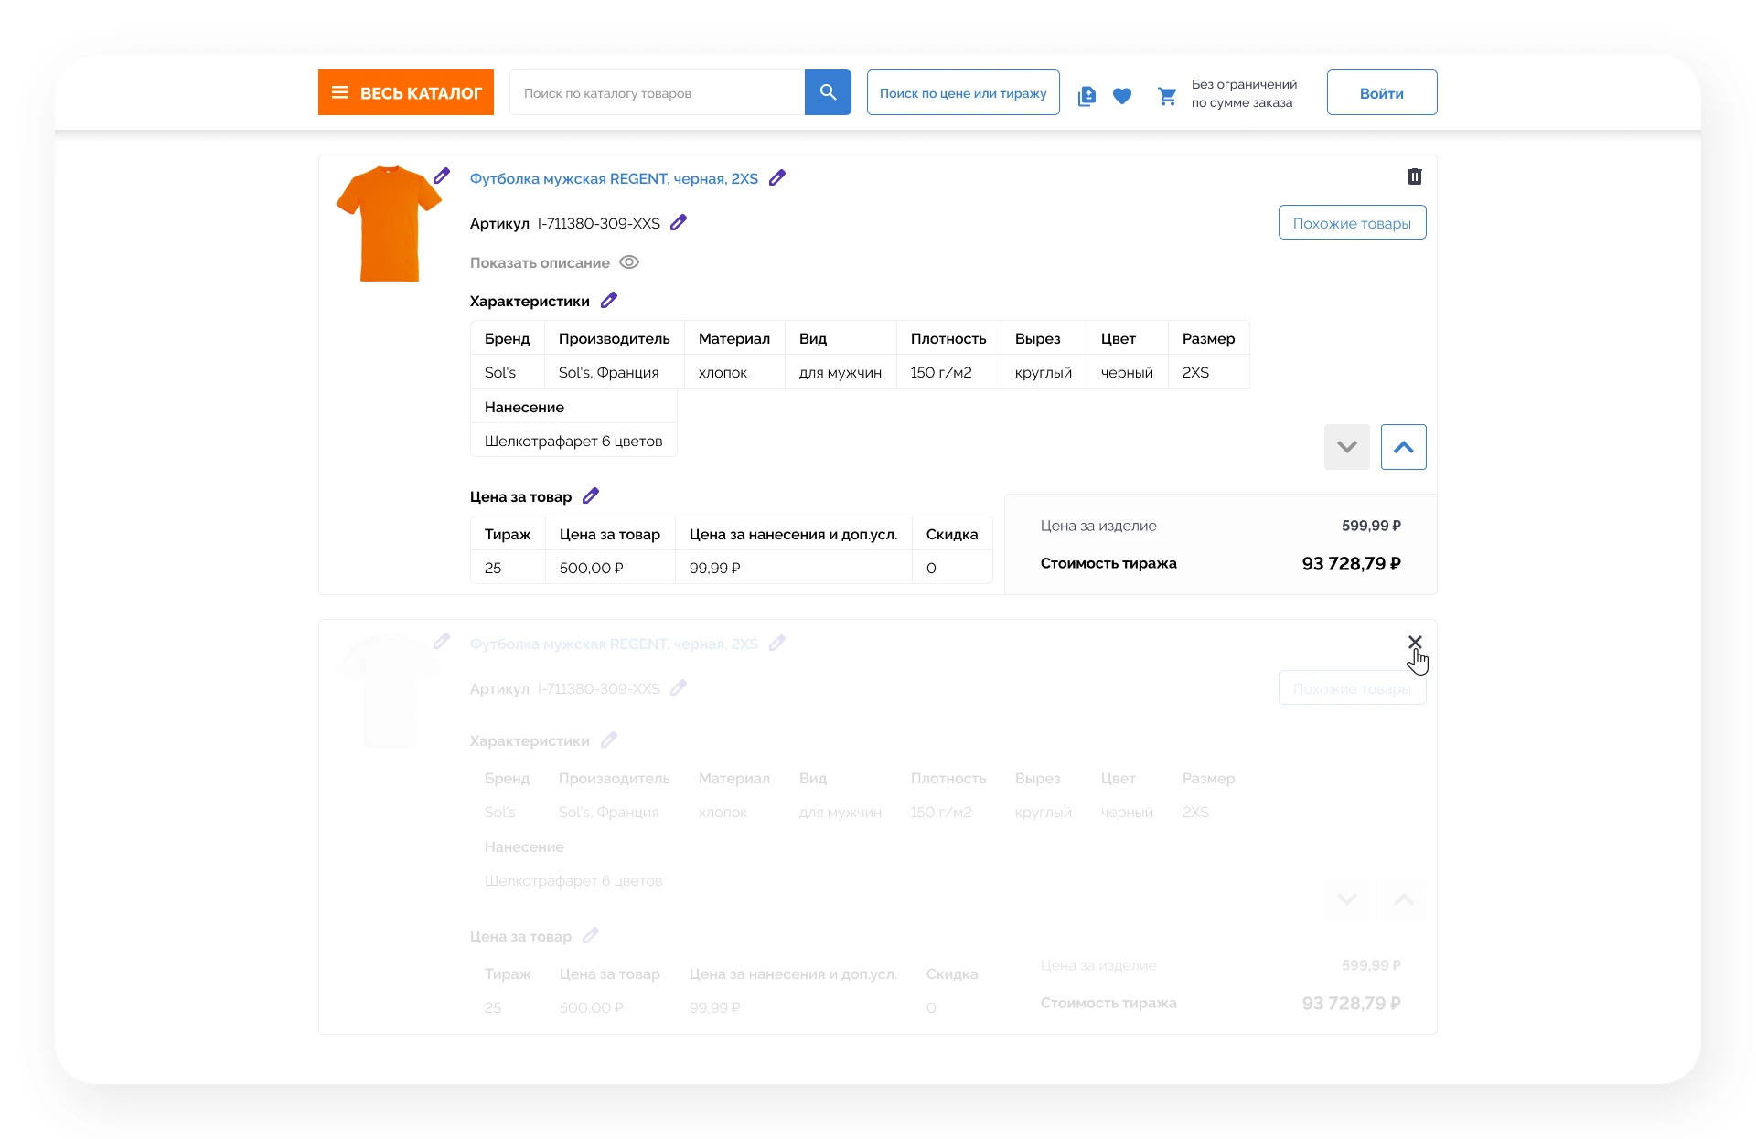Select Sol's, Франция cell in first card
The image size is (1756, 1139).
click(x=614, y=372)
